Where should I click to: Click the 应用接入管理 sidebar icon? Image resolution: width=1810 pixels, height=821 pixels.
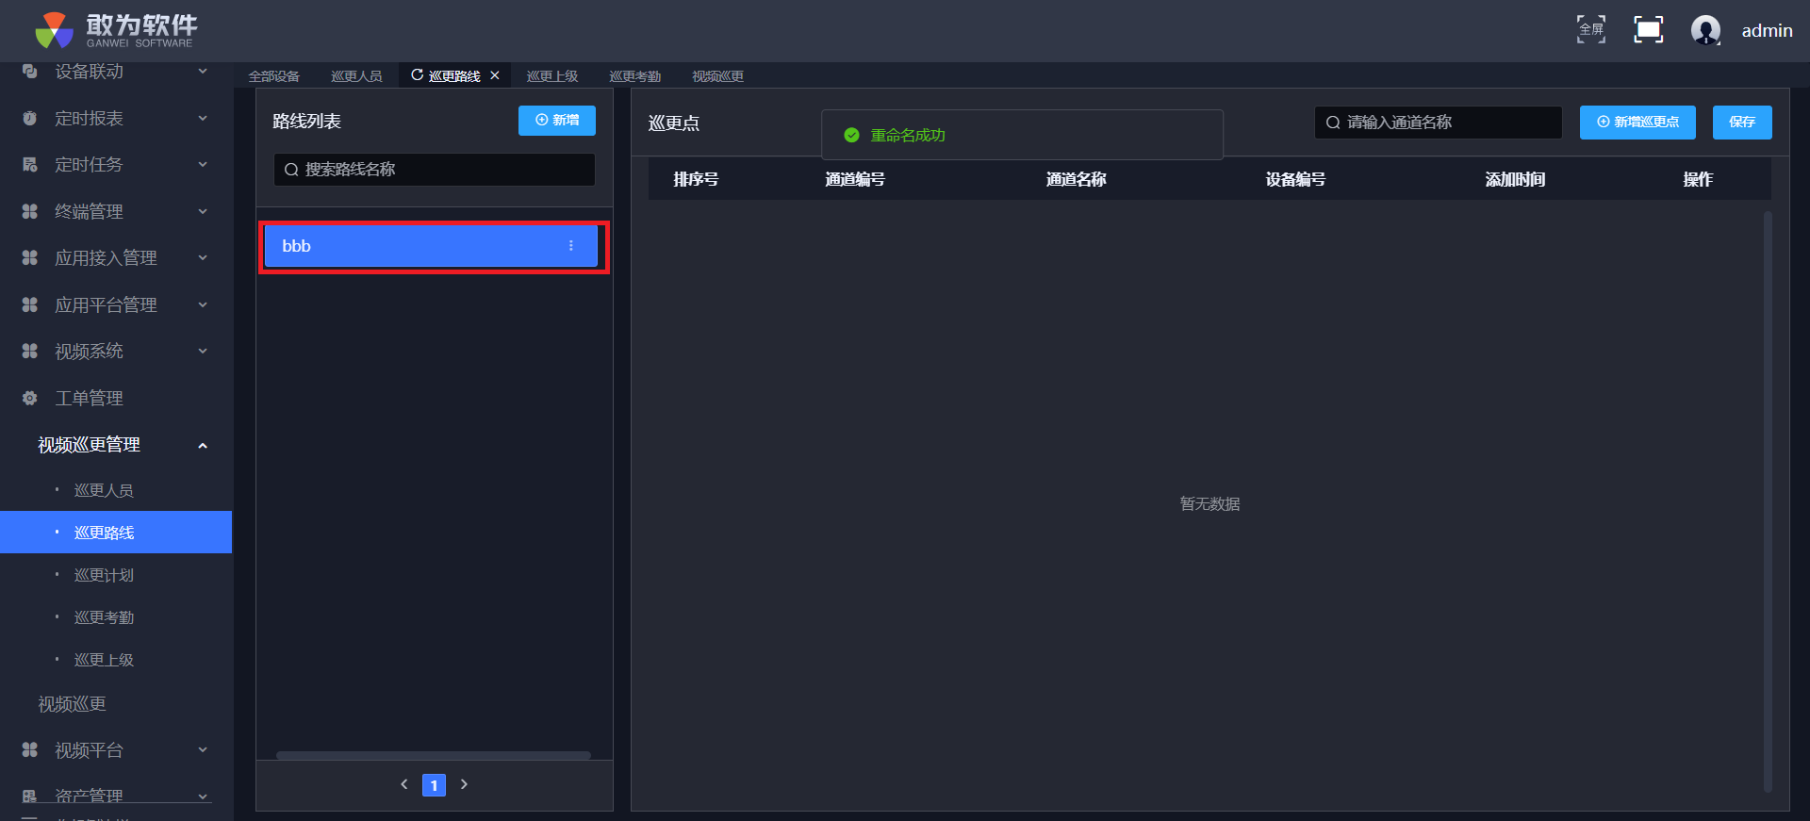[30, 257]
